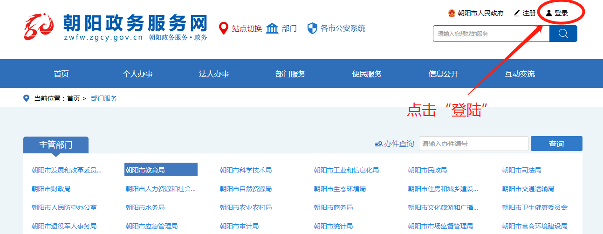Screen dimensions: 603x234
Task: Focus the service search input box
Action: [x=491, y=34]
